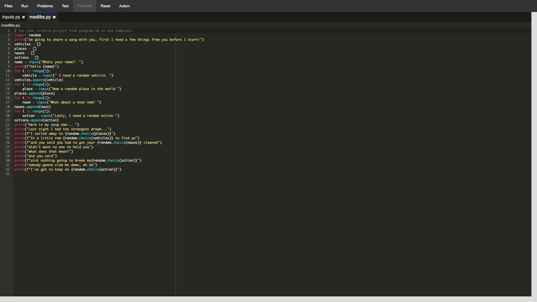The image size is (537, 302).
Task: Open the Problems menu
Action: coord(45,6)
